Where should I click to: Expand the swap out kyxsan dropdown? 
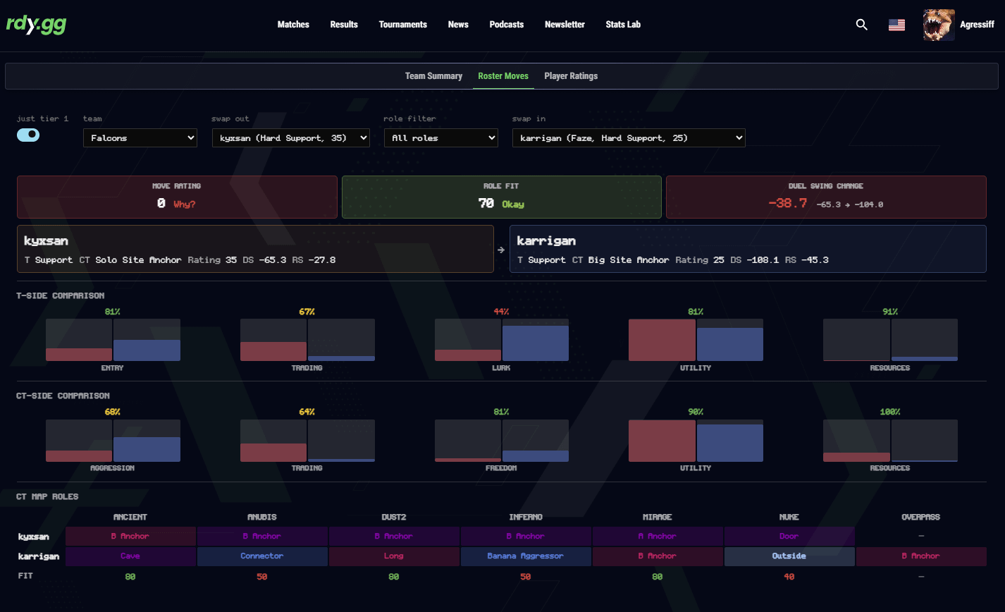[x=290, y=138]
